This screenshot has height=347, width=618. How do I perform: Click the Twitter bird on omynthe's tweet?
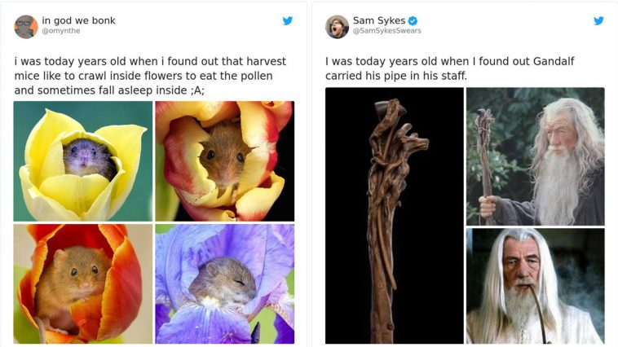(x=288, y=20)
